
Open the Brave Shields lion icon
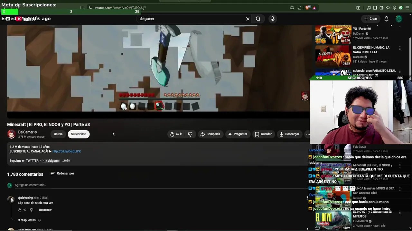click(307, 8)
